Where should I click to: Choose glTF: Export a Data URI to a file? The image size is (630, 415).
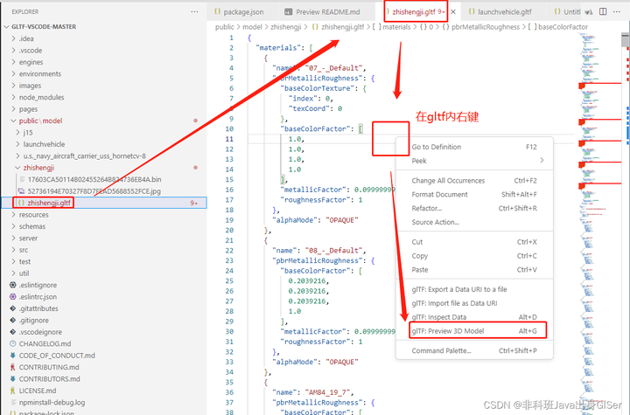coord(474,289)
